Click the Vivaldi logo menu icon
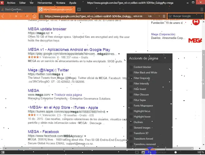Screen dimensions: 205x155 click(2, 2)
